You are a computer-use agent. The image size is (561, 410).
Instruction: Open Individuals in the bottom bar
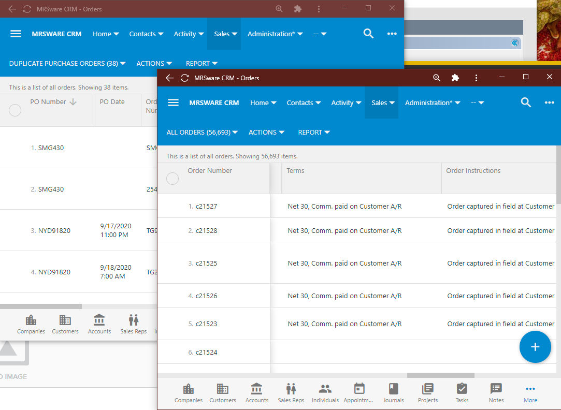click(325, 393)
